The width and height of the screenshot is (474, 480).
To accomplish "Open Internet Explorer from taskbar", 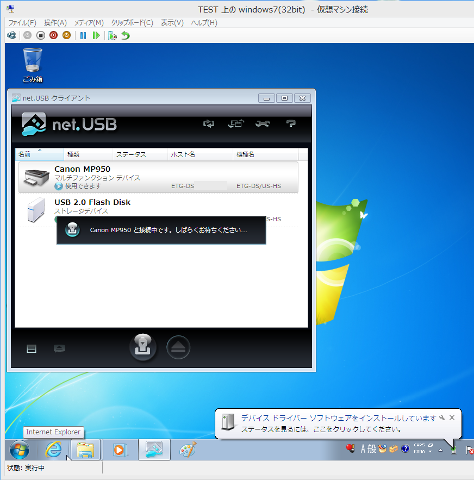I will coord(54,450).
